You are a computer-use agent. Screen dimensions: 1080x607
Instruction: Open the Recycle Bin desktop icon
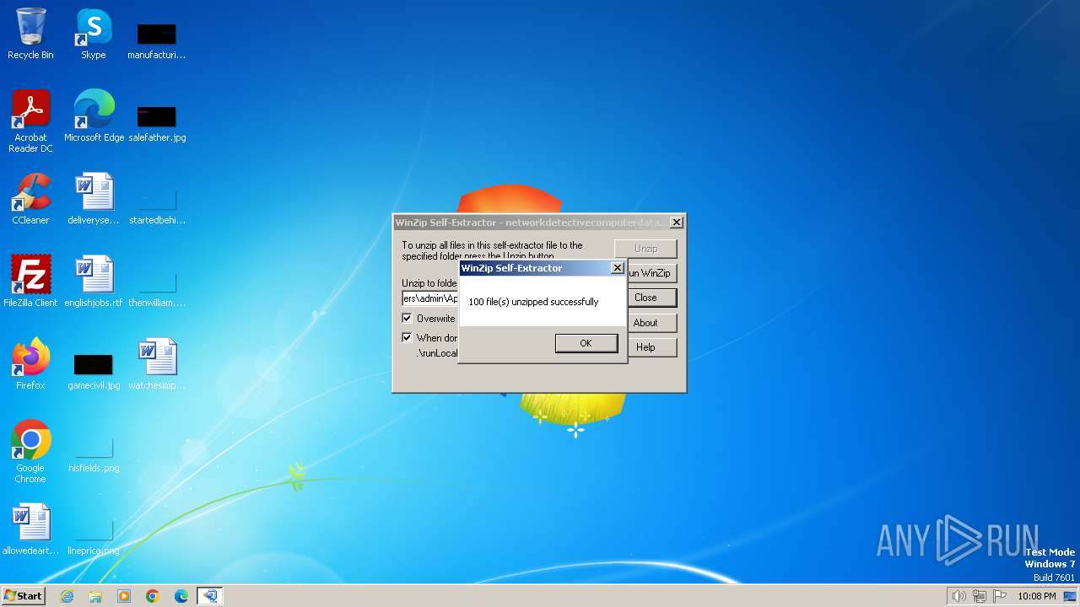point(30,34)
